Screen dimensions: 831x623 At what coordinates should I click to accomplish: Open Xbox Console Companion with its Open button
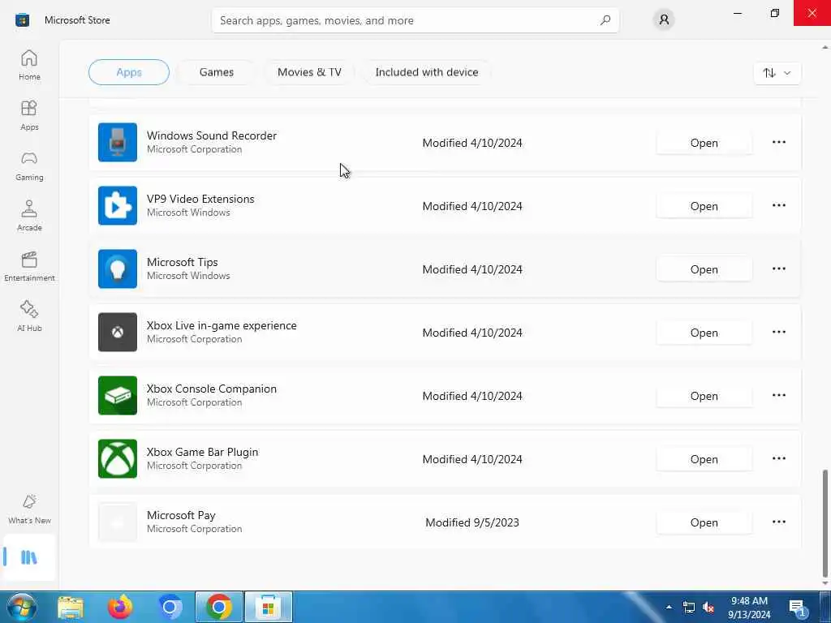[x=704, y=396]
